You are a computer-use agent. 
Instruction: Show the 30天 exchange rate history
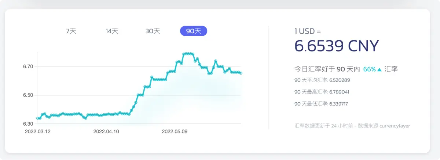coord(153,31)
